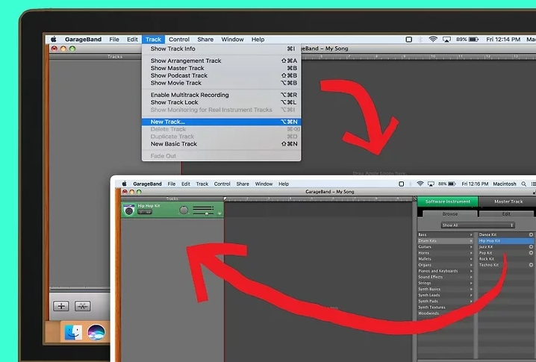Select the Browse tab
The height and width of the screenshot is (362, 536).
click(x=450, y=213)
